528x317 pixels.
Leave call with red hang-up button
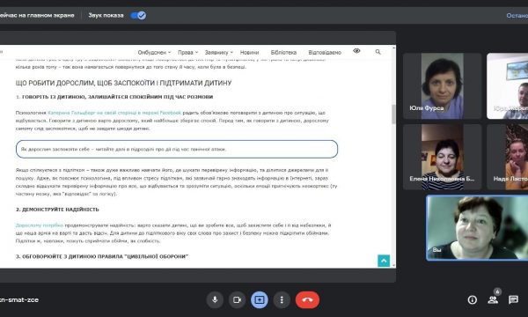pos(307,299)
